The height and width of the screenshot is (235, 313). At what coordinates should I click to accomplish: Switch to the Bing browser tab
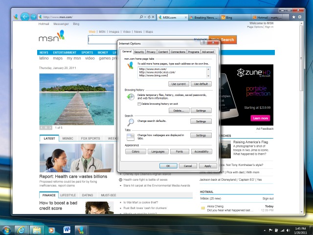(235, 18)
